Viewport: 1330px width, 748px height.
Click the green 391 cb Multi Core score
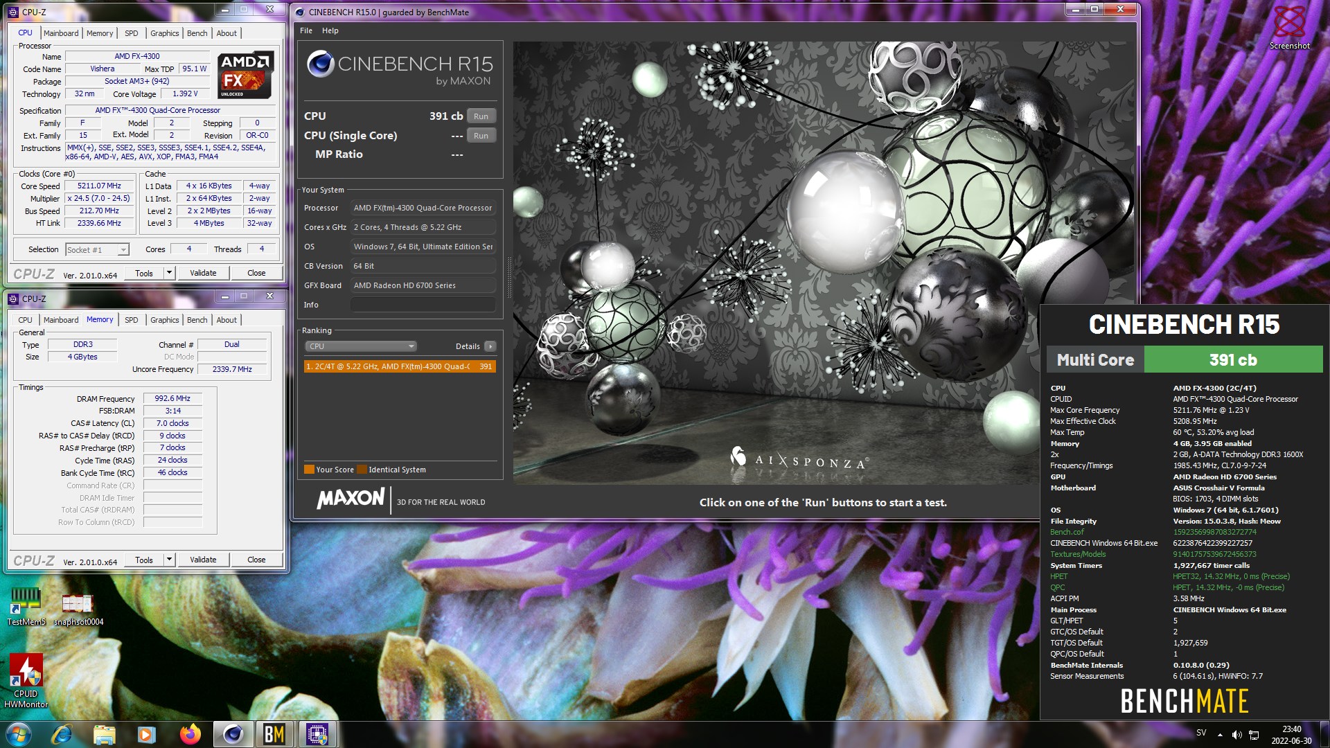(x=1233, y=359)
